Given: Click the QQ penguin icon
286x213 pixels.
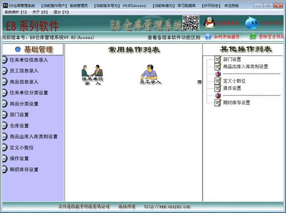Looking at the screenshot, I should pos(208,22).
